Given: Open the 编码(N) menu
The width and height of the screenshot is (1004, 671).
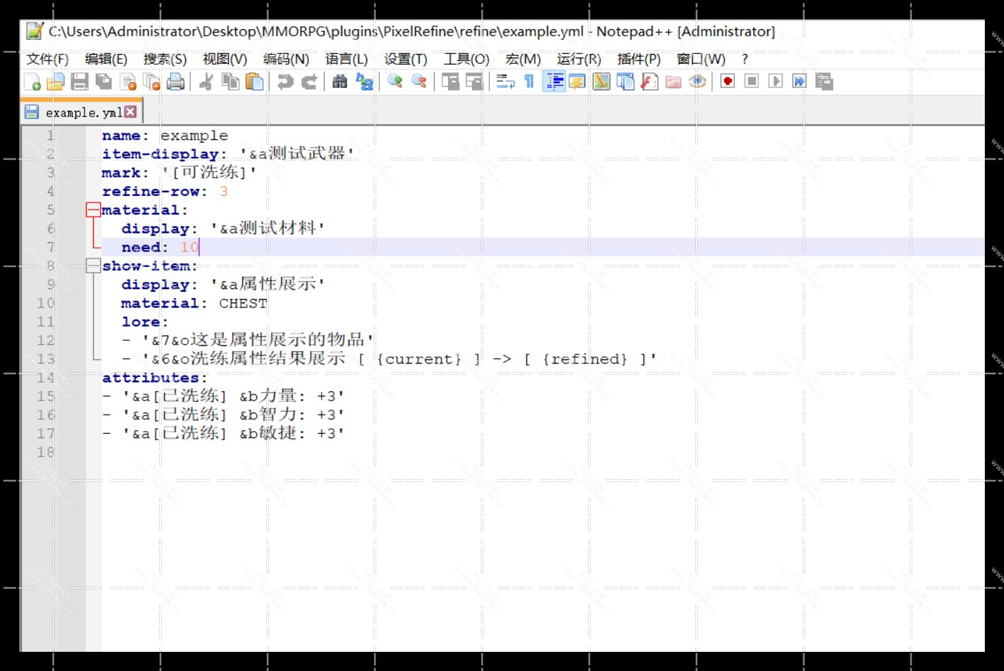Looking at the screenshot, I should tap(286, 60).
